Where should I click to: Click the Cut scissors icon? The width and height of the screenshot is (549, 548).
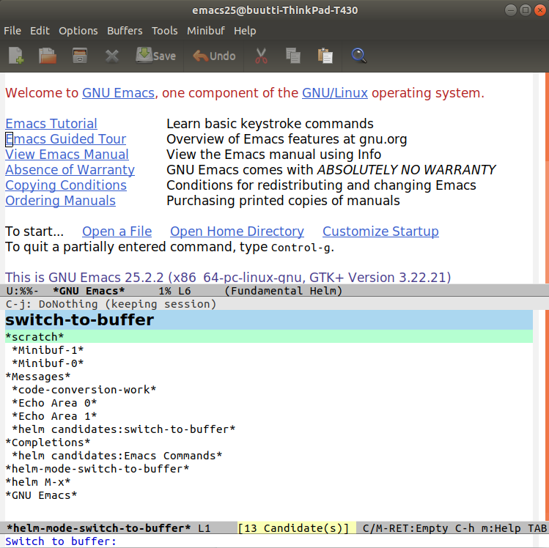pos(261,56)
